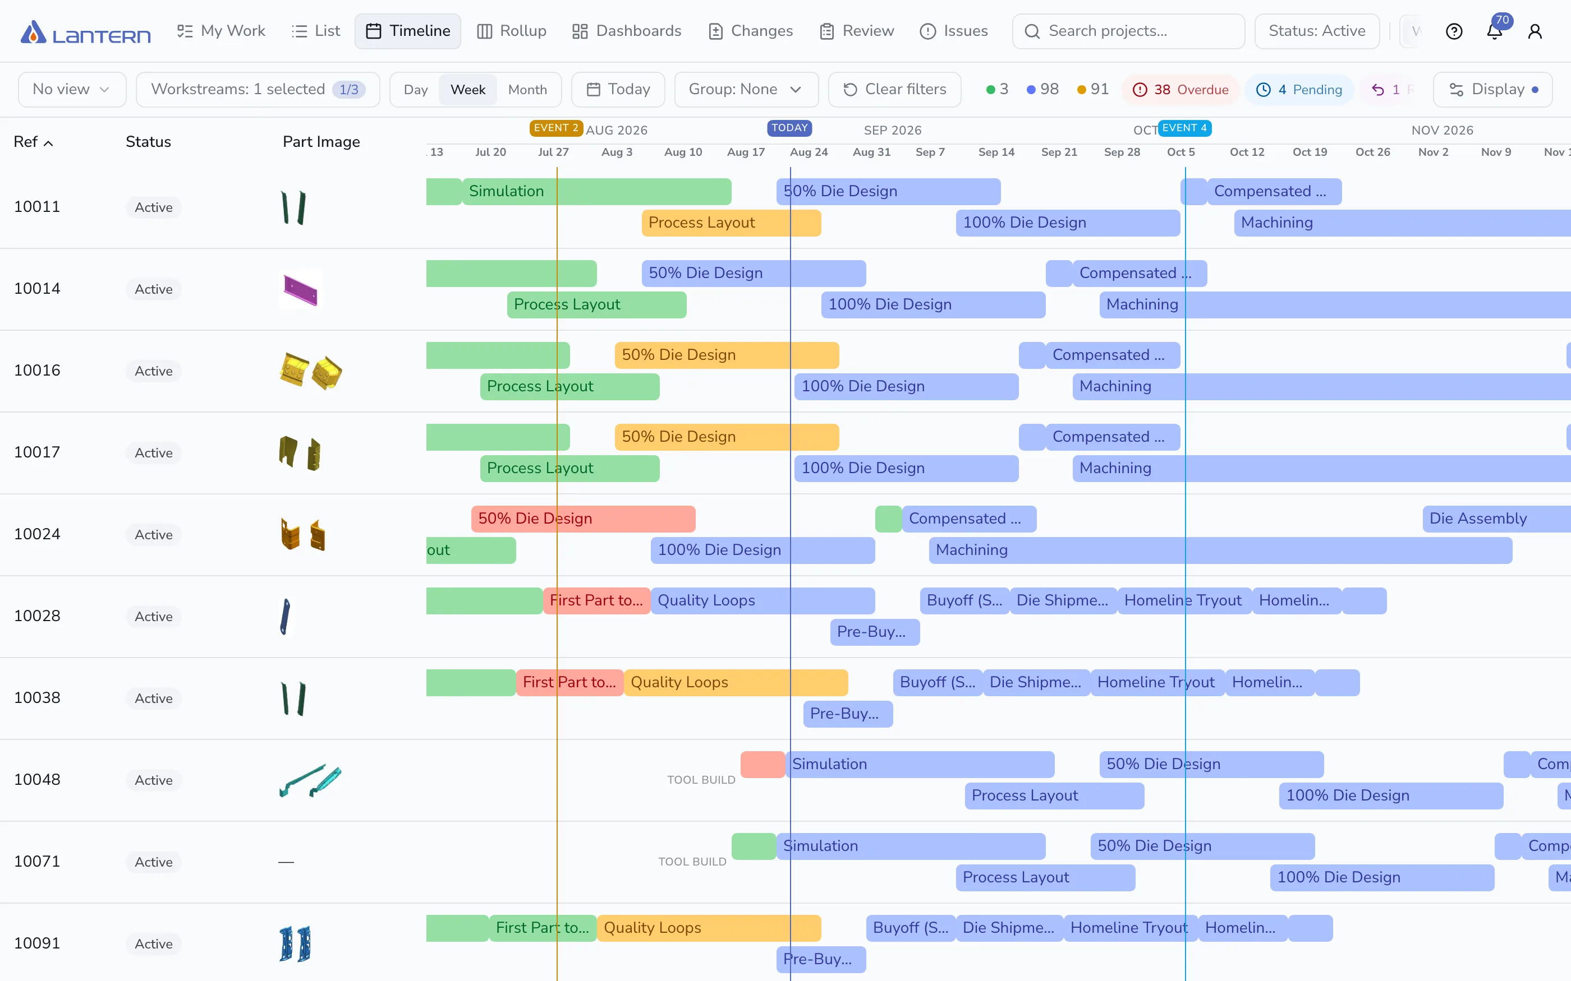1571x981 pixels.
Task: Open part image thumbnail for 10091
Action: pyautogui.click(x=295, y=944)
